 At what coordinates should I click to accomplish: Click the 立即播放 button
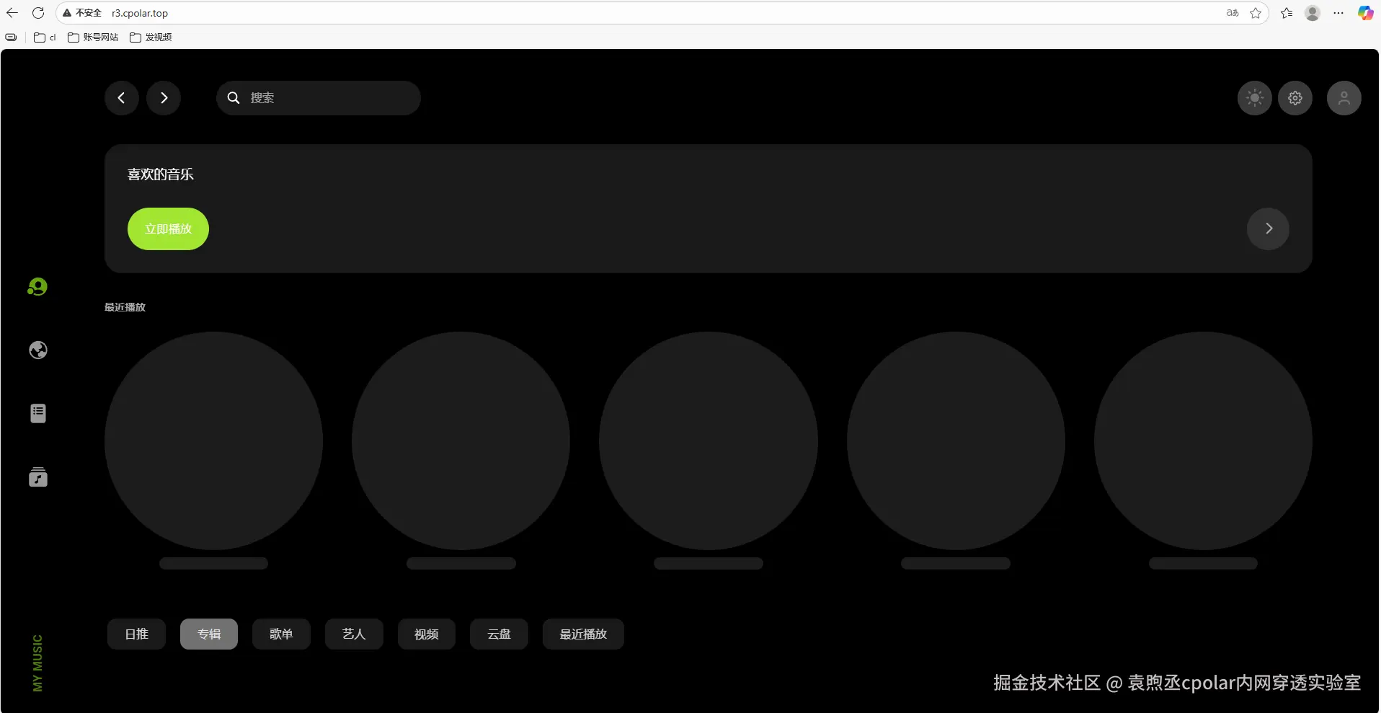(167, 229)
